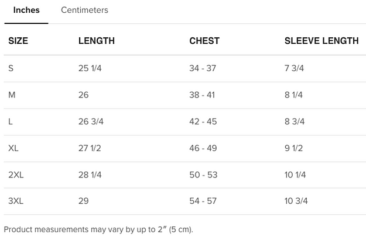
Task: Click the 25 1/4 length value
Action: pyautogui.click(x=90, y=68)
